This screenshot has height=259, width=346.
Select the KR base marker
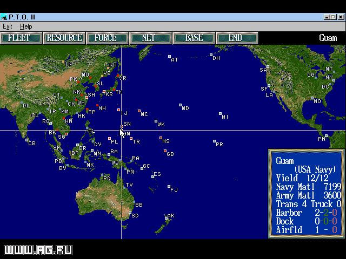(x=104, y=91)
